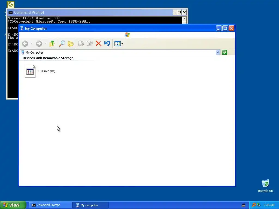The height and width of the screenshot is (209, 279).
Task: Open the Start menu
Action: point(13,205)
